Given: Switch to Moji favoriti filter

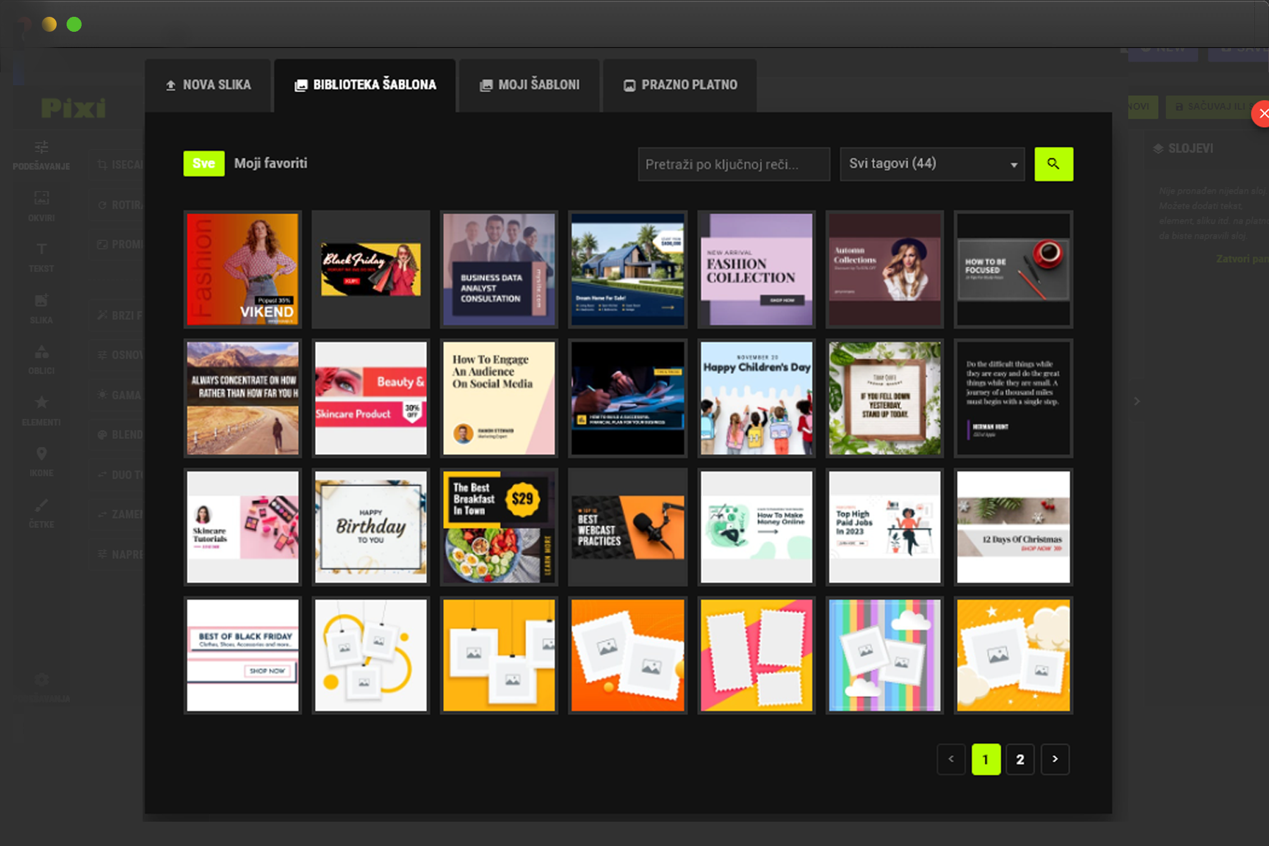Looking at the screenshot, I should point(270,163).
